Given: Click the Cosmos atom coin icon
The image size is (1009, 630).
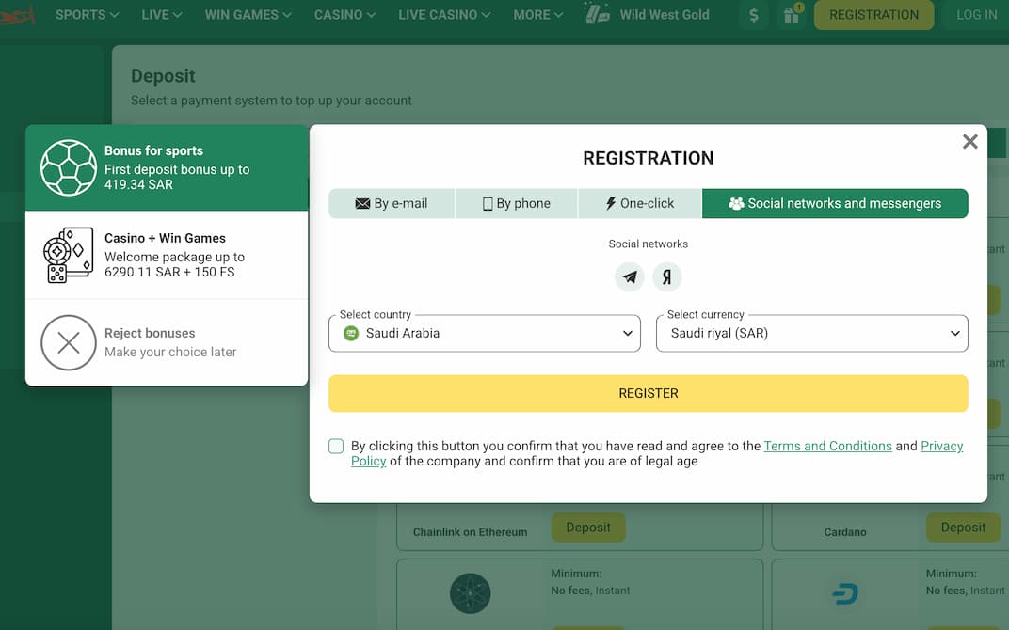Looking at the screenshot, I should [x=471, y=593].
